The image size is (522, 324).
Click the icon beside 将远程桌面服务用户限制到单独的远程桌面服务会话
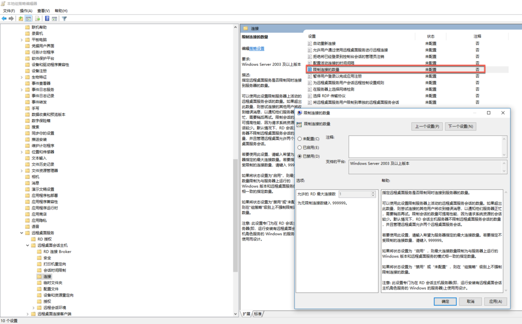click(310, 102)
